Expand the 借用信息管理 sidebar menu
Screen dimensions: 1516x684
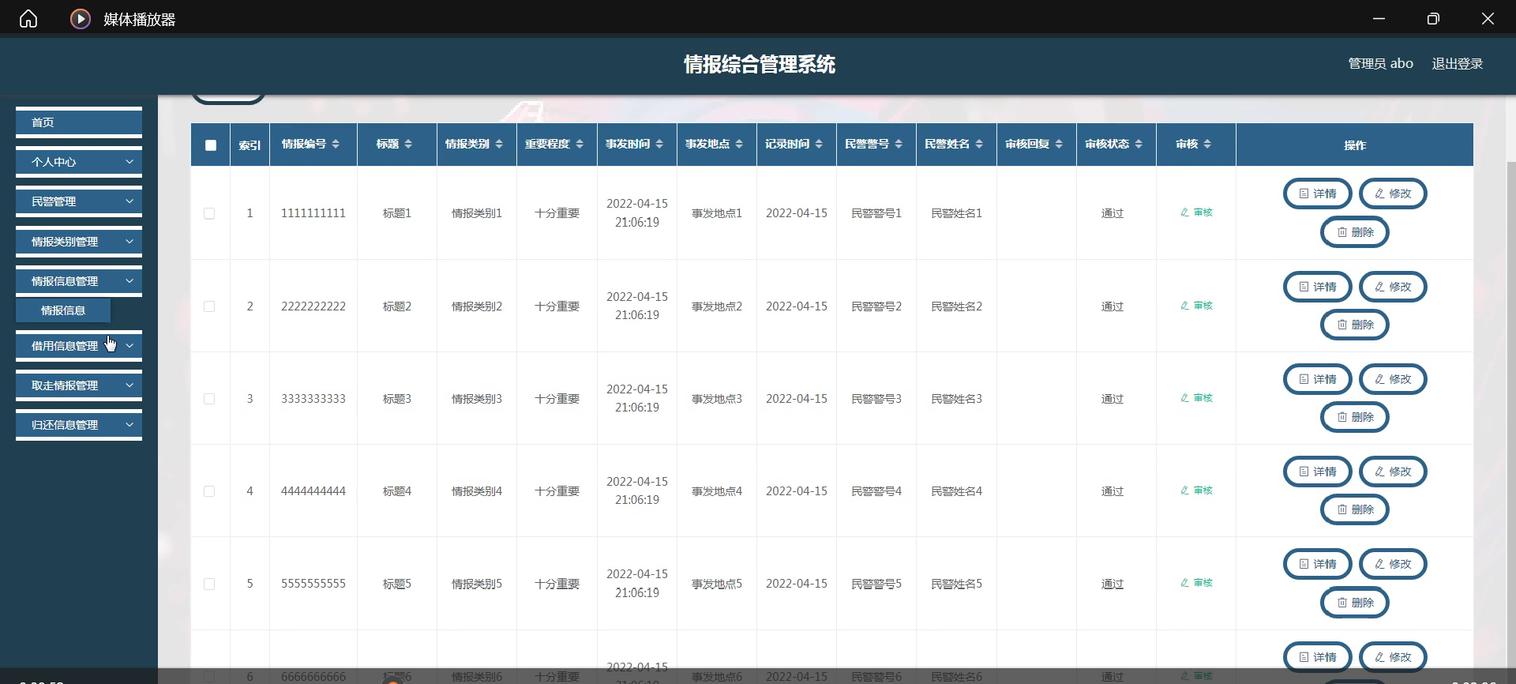(x=79, y=346)
